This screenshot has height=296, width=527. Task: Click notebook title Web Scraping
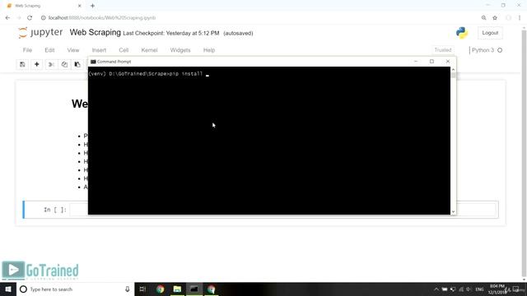point(96,33)
